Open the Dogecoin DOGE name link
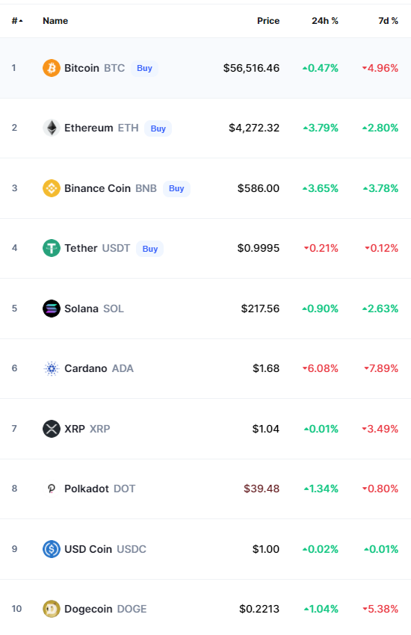The width and height of the screenshot is (411, 635). coord(105,609)
